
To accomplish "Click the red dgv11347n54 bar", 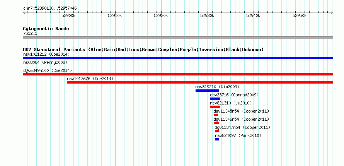I will (217, 131).
